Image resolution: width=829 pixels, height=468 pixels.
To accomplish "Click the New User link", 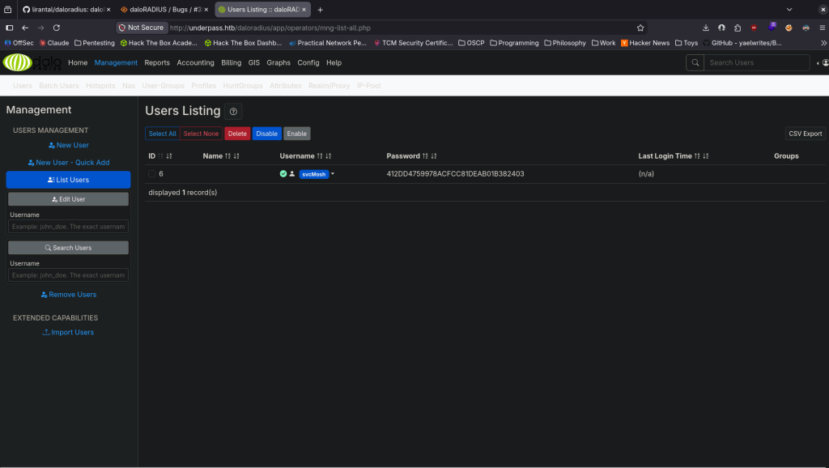I will point(68,145).
